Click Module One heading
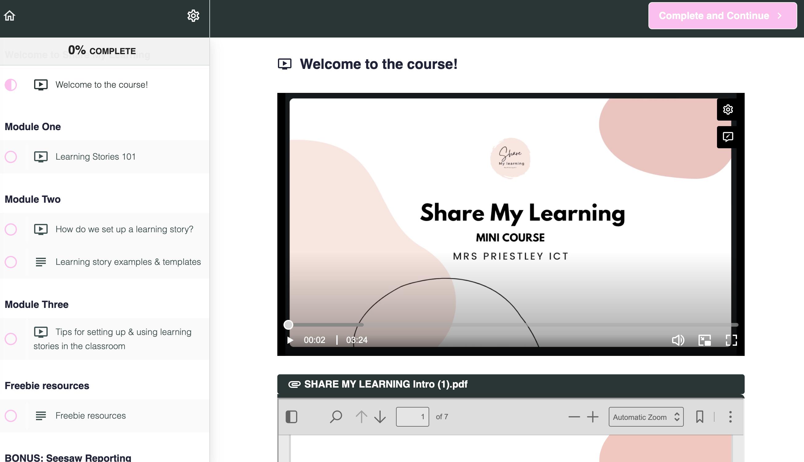The image size is (804, 462). (x=33, y=127)
